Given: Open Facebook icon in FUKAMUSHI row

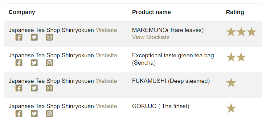Looking at the screenshot, I should (19, 88).
